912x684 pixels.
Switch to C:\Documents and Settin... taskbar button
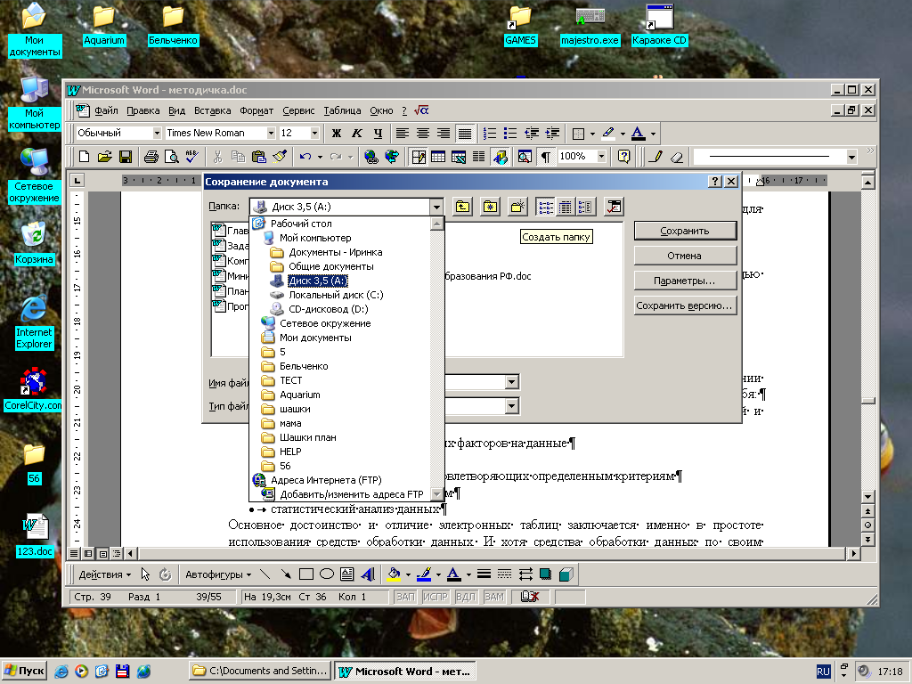(260, 672)
